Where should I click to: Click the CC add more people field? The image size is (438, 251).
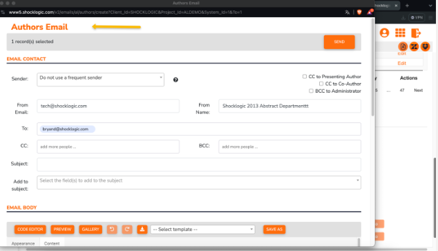click(x=108, y=147)
